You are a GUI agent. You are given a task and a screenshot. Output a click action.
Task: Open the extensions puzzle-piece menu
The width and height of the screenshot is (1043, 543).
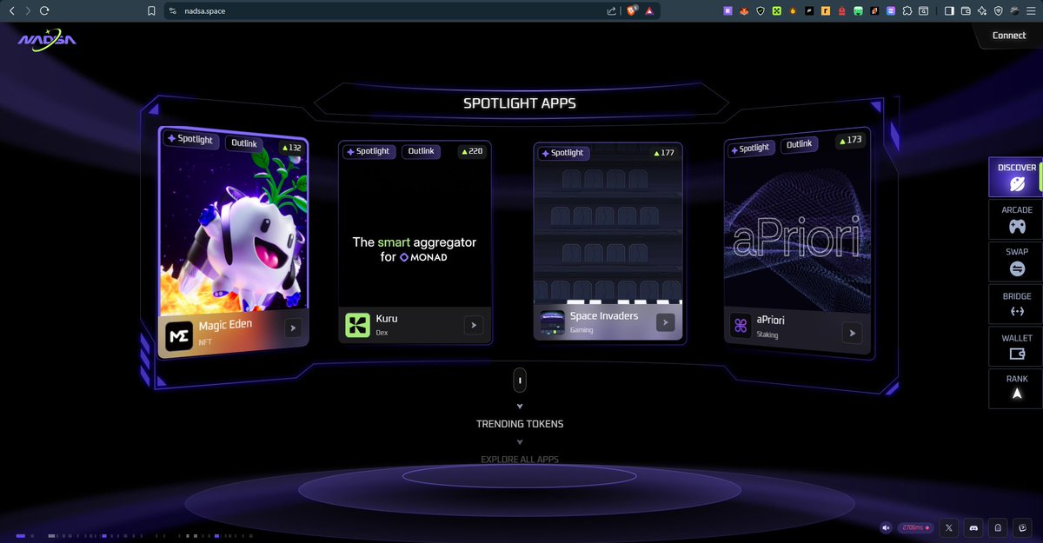[907, 11]
